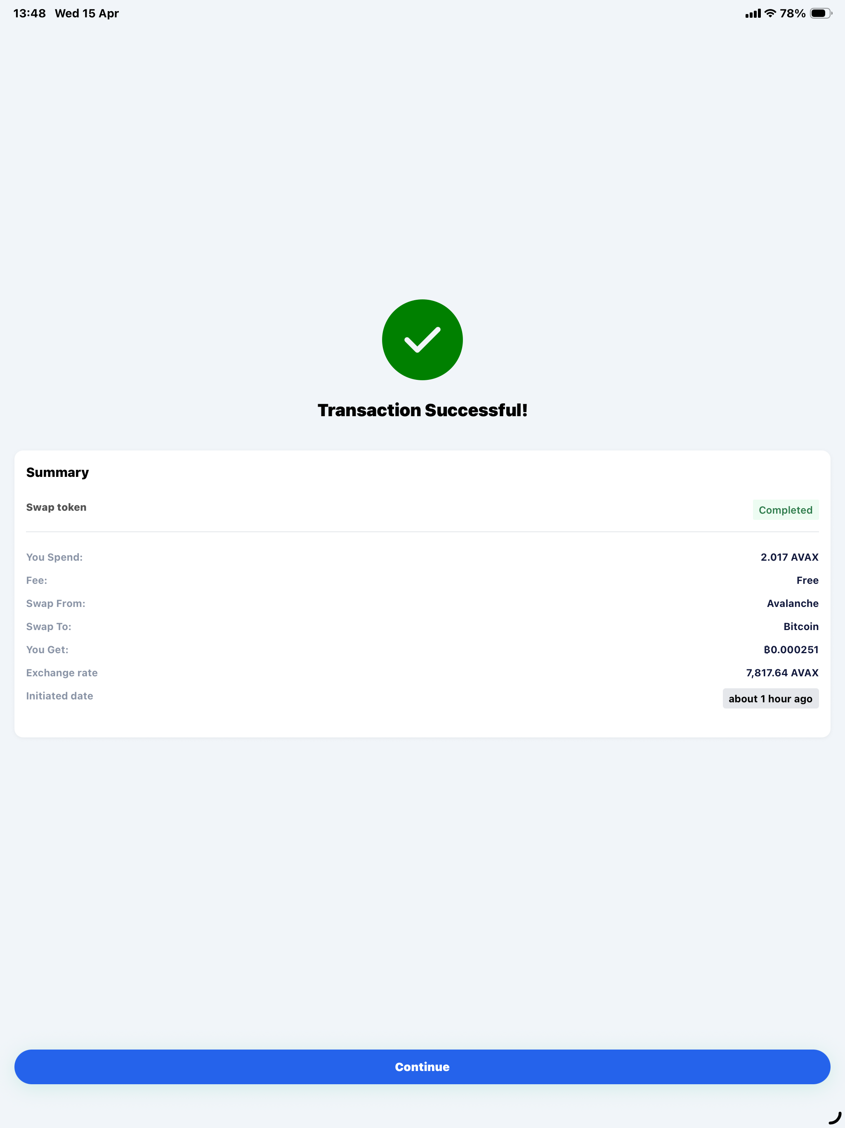Tap the Free fee value
This screenshot has height=1128, width=845.
(x=807, y=581)
